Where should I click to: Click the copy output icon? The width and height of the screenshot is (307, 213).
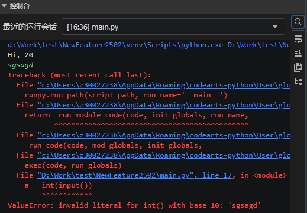point(298,67)
